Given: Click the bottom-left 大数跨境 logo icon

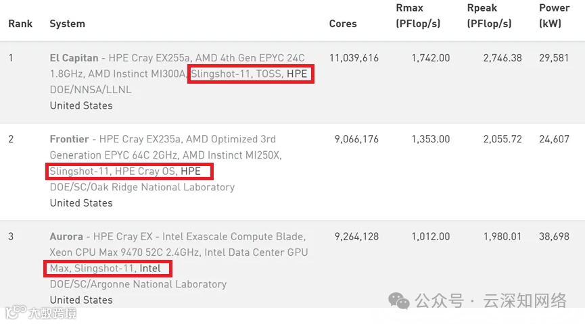Looking at the screenshot, I should [16, 313].
